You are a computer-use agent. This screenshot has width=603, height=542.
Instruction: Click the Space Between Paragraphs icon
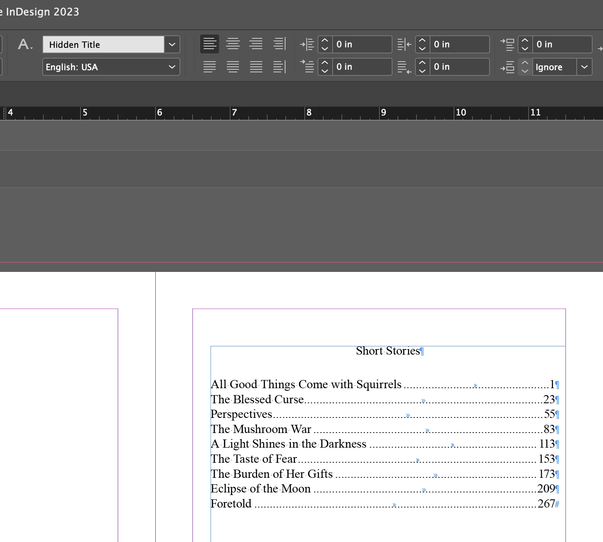tap(507, 67)
